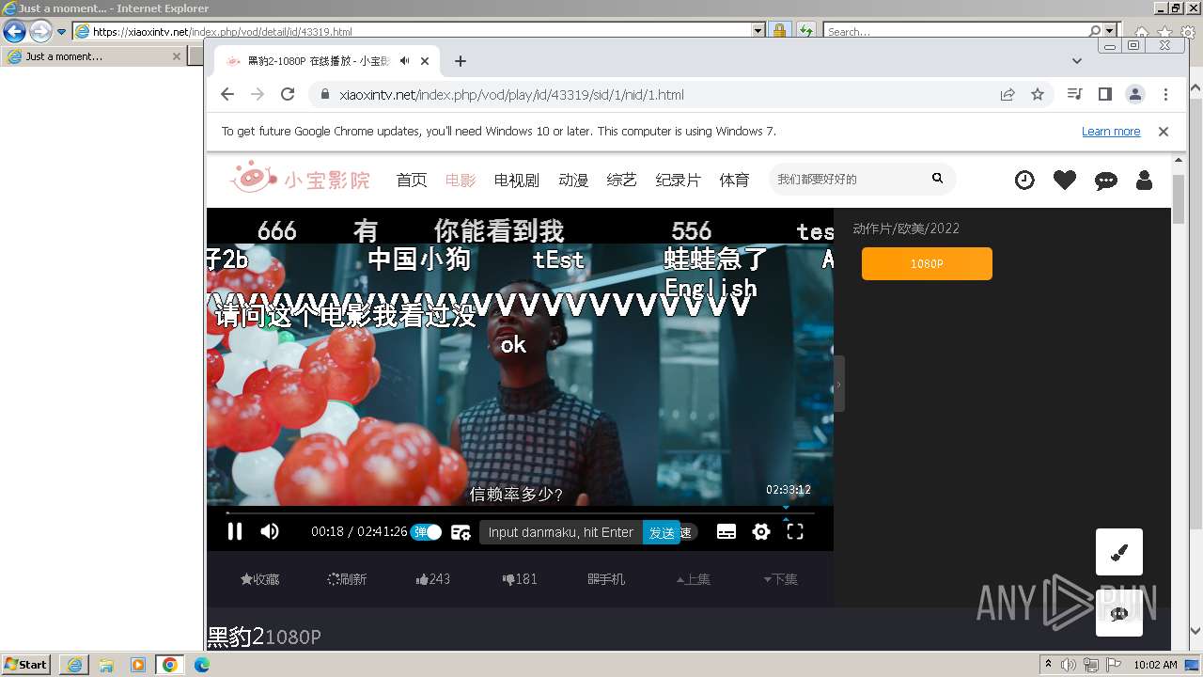The height and width of the screenshot is (677, 1203).
Task: Open the Windows Start menu
Action: (x=26, y=665)
